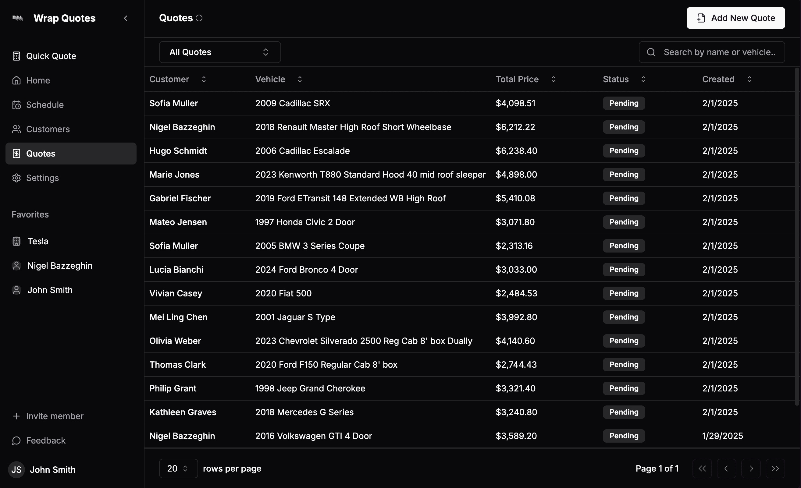Click the Feedback speech bubble icon
The width and height of the screenshot is (801, 488).
click(x=16, y=440)
